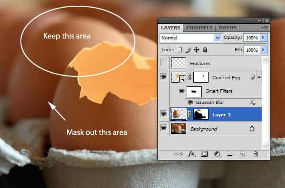Screen dimensions: 285x188
Task: Open the layer style fx menu
Action: click(x=192, y=154)
